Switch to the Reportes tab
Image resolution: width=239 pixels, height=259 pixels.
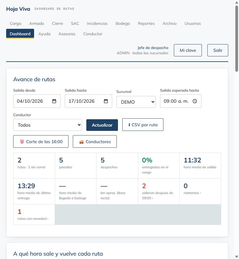click(x=146, y=24)
